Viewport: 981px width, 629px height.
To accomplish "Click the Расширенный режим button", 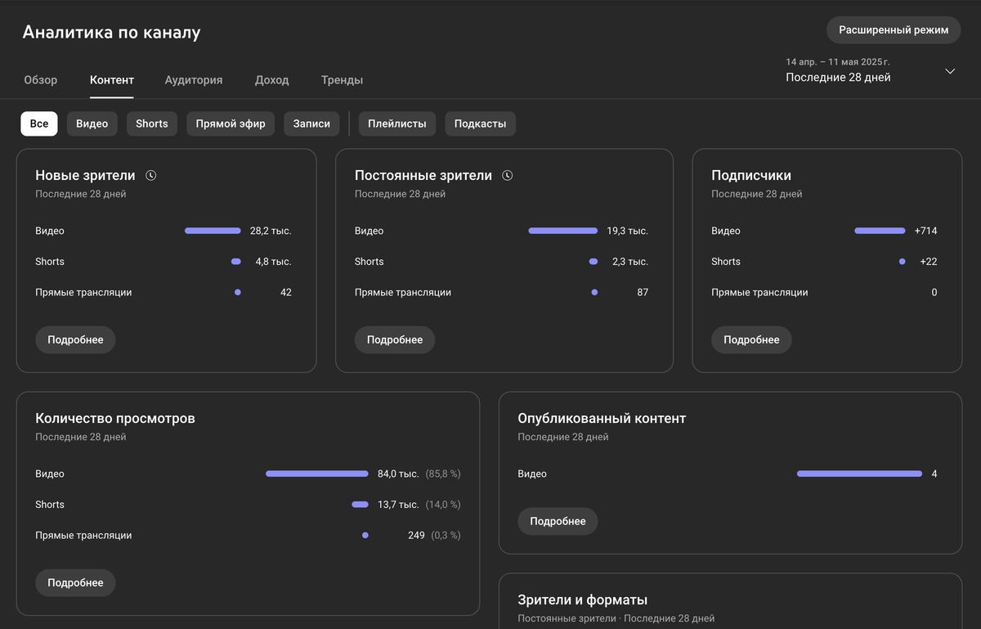I will coord(894,30).
